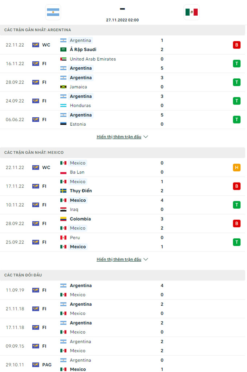Expand more Mexico matches with the chevron
The height and width of the screenshot is (372, 247).
(146, 259)
